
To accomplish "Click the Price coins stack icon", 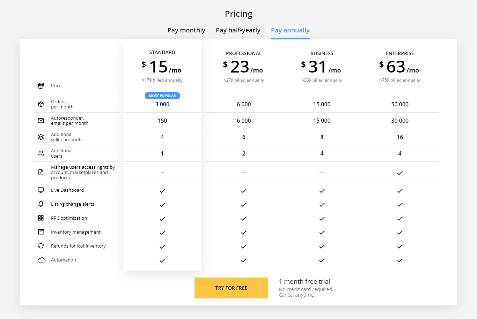I will [x=41, y=86].
